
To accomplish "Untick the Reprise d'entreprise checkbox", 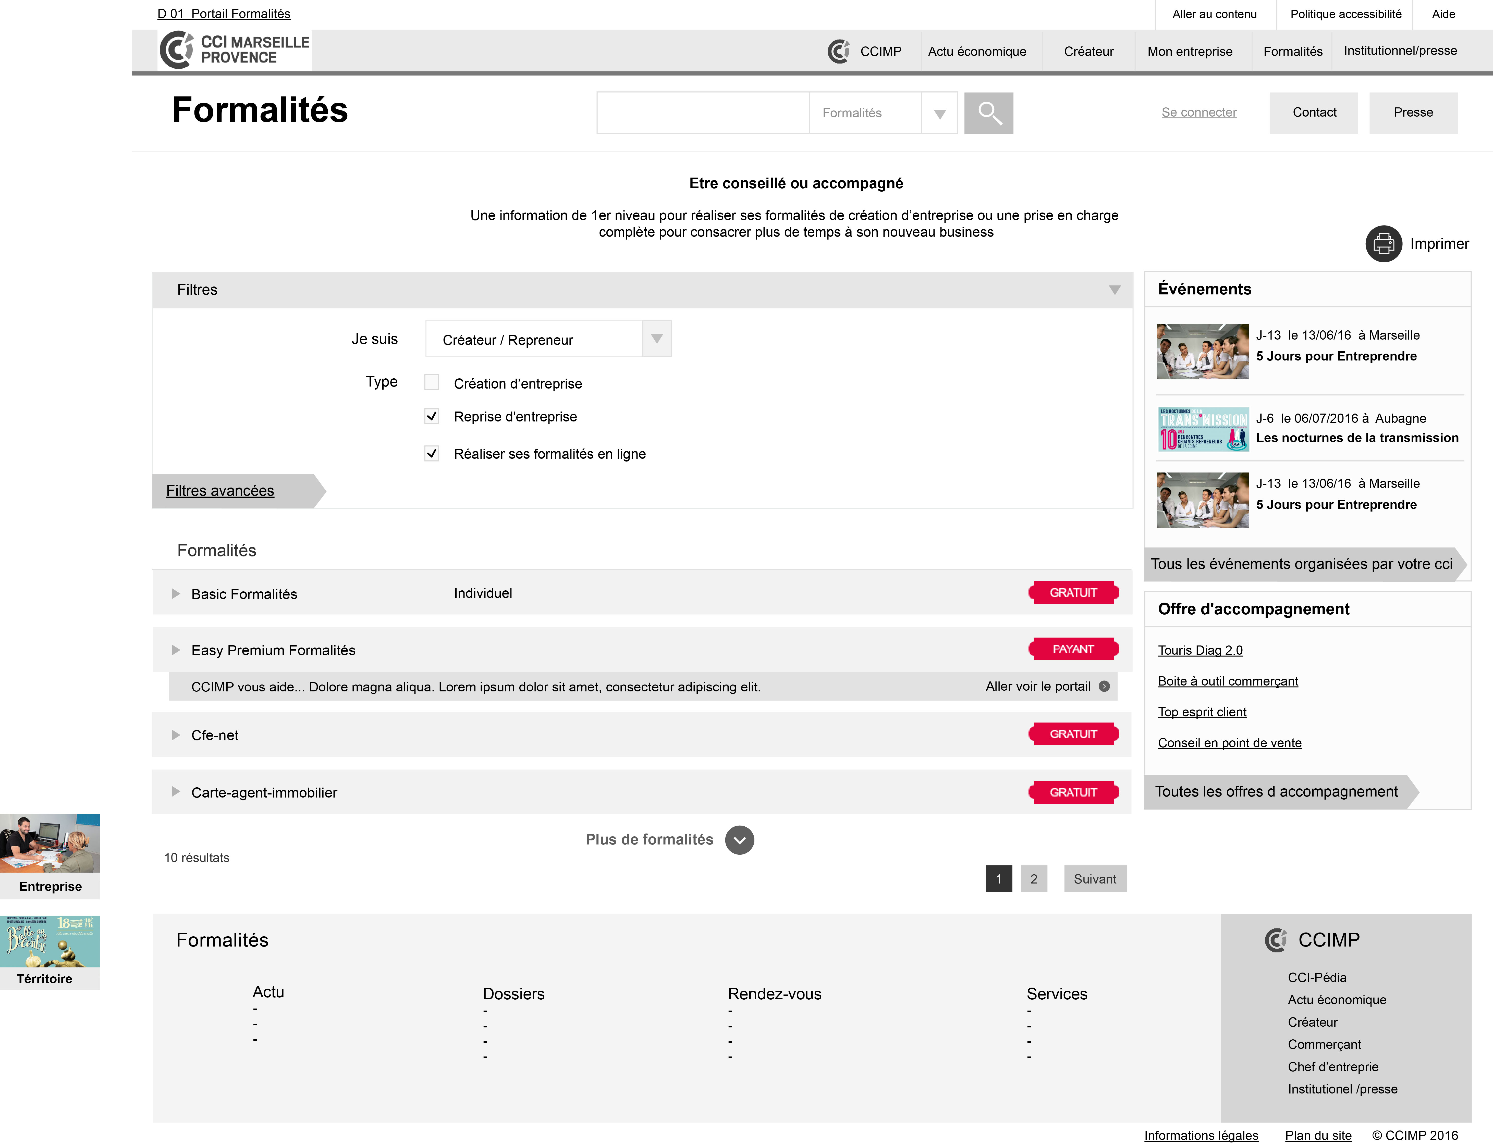I will (x=432, y=416).
